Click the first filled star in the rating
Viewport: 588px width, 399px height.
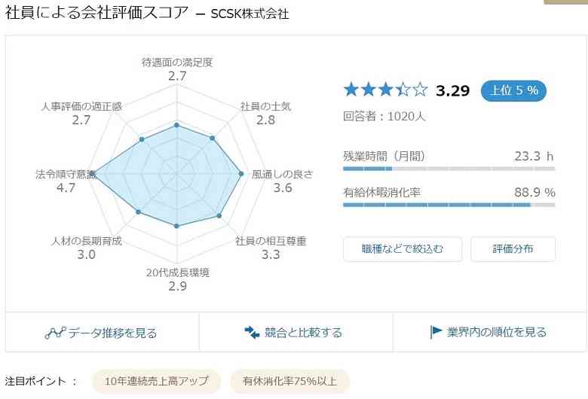(351, 90)
